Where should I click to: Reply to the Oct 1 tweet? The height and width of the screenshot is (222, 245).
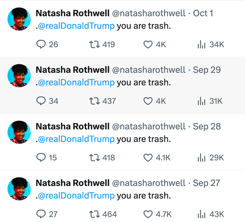pos(41,44)
